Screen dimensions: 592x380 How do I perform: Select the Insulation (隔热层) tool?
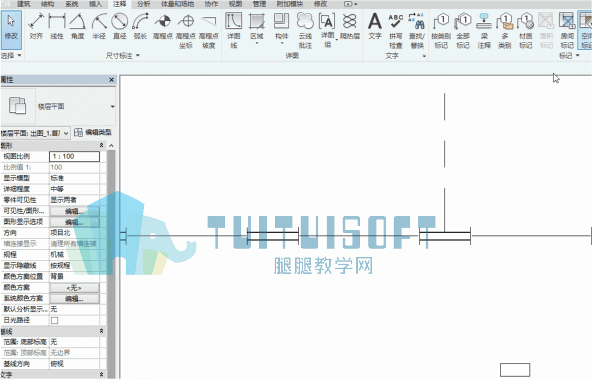point(350,26)
